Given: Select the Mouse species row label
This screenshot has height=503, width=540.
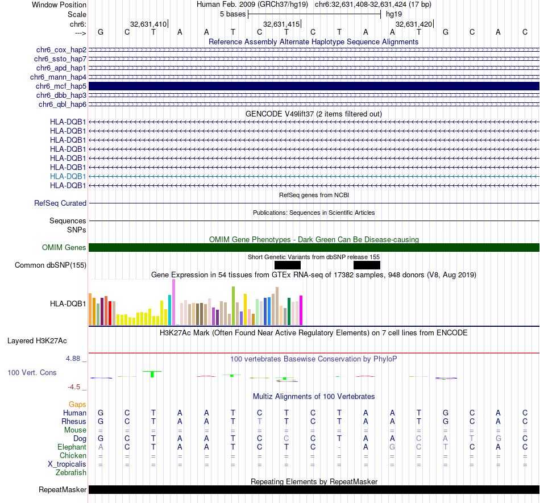Looking at the screenshot, I should click(x=75, y=430).
